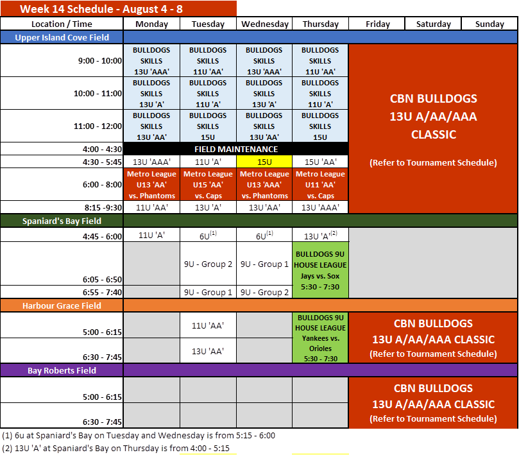
Task: Click the 4:45 - 6:00 time label
Action: tap(62, 235)
